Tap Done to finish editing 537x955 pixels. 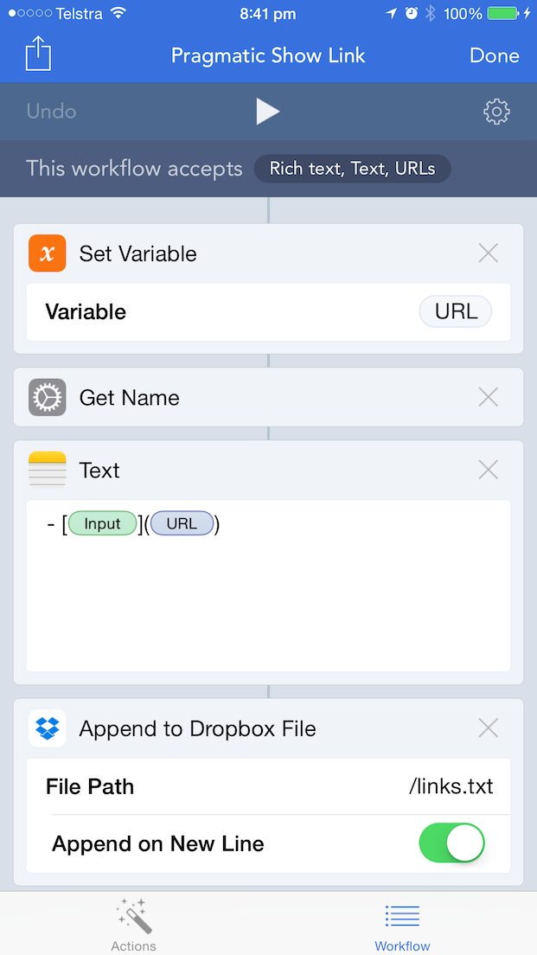pos(495,55)
